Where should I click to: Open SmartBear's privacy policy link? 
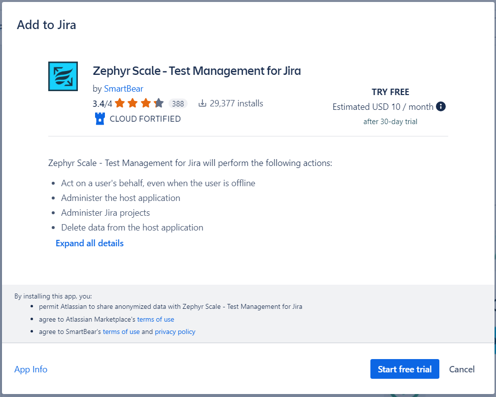tap(175, 331)
